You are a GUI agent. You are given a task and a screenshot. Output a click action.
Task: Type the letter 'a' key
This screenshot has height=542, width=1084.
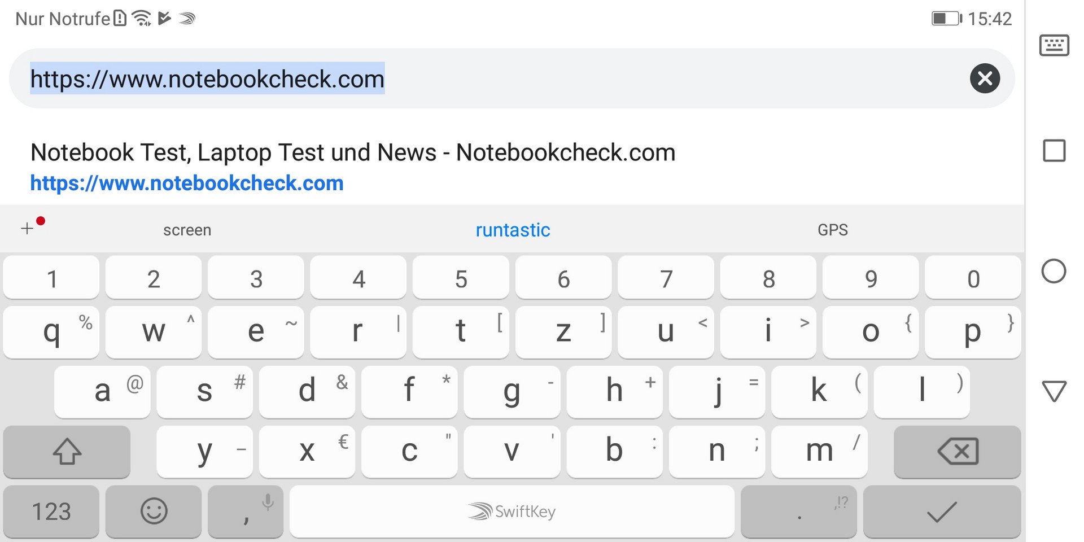[x=102, y=391]
